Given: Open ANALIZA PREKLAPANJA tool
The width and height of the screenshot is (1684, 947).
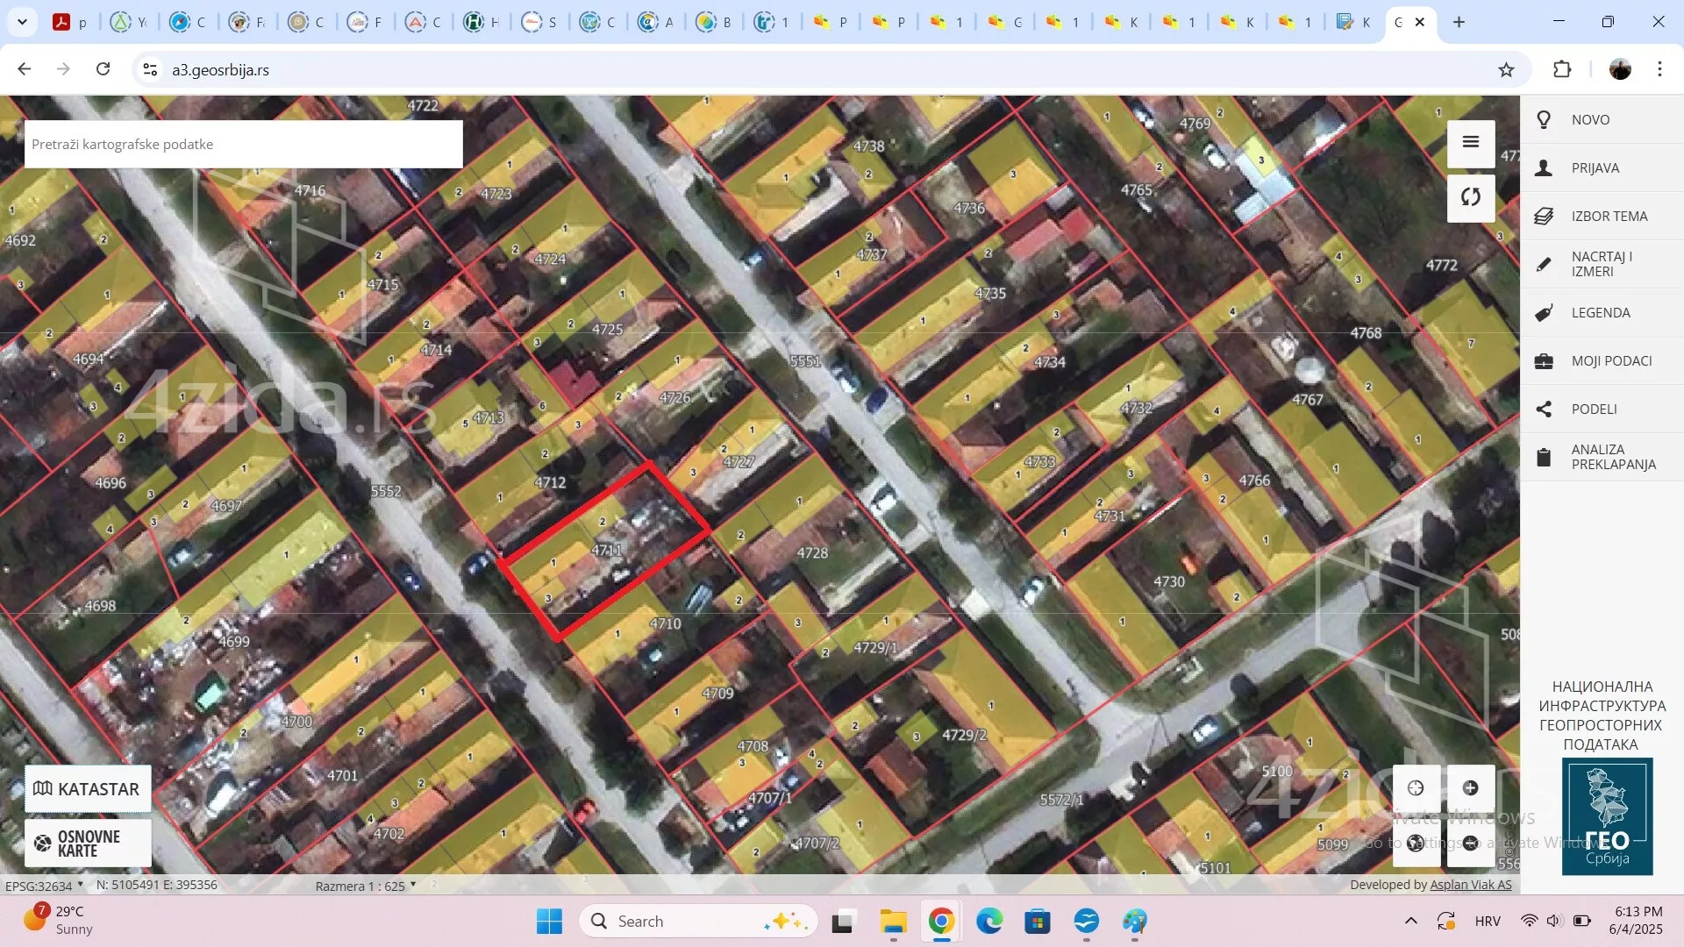Looking at the screenshot, I should (x=1602, y=457).
